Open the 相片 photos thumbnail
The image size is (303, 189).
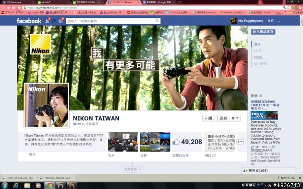[123, 142]
